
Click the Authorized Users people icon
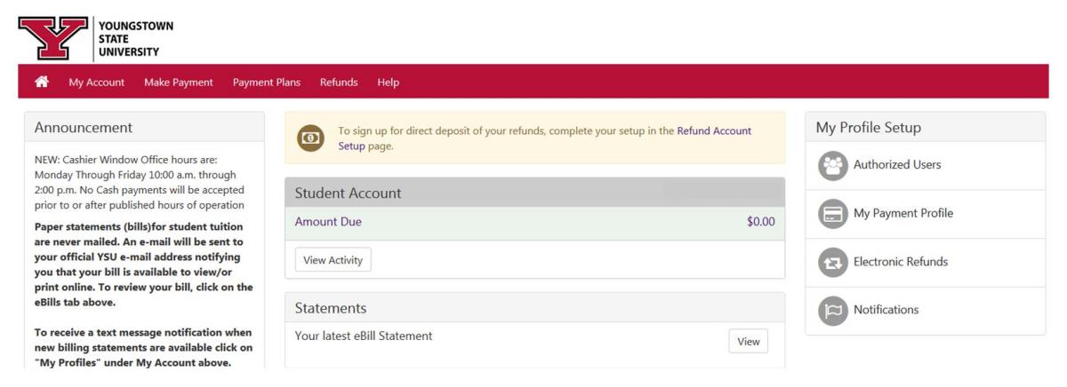coord(833,165)
